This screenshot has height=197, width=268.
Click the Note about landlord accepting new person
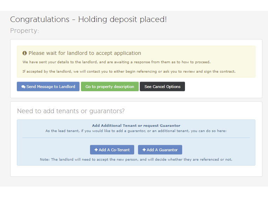pyautogui.click(x=136, y=160)
